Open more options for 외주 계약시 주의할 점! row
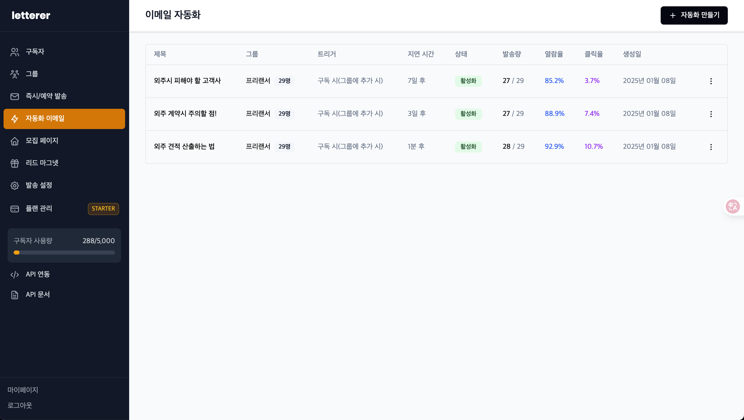Screen dimensions: 744x420 [711, 114]
